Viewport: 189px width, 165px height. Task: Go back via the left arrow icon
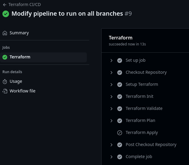pos(5,5)
